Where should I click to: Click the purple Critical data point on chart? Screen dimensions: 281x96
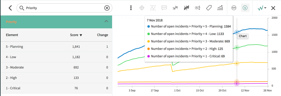click(x=237, y=84)
